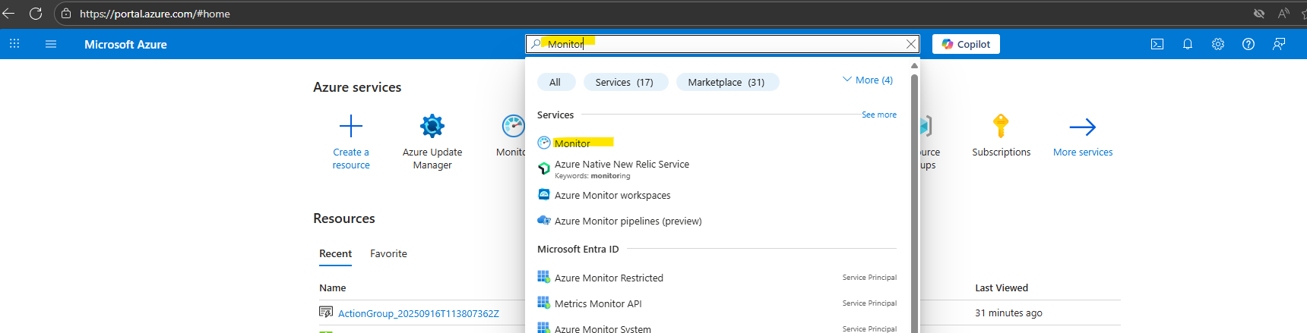Switch to the Recent resources tab
Image resolution: width=1307 pixels, height=333 pixels.
pos(335,253)
